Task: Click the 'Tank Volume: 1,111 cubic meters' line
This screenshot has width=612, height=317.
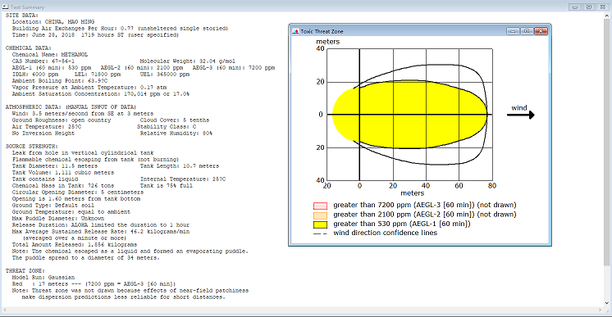Action: click(63, 173)
